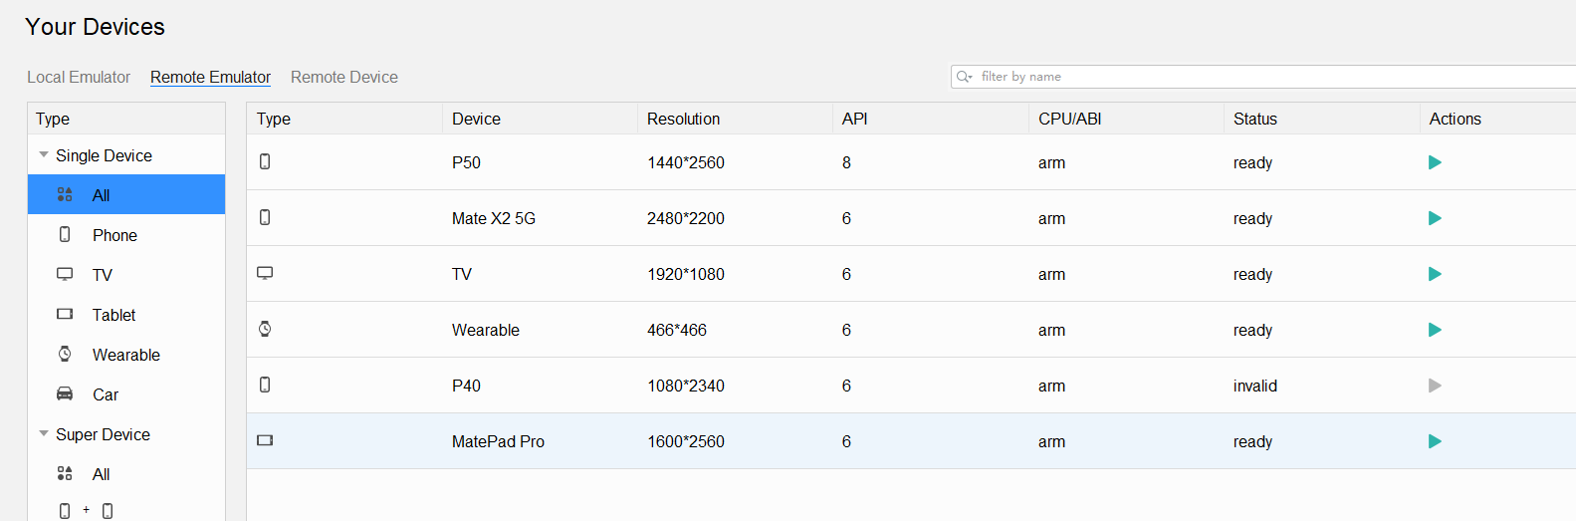
Task: Open the Remote Device tab
Action: click(x=344, y=77)
